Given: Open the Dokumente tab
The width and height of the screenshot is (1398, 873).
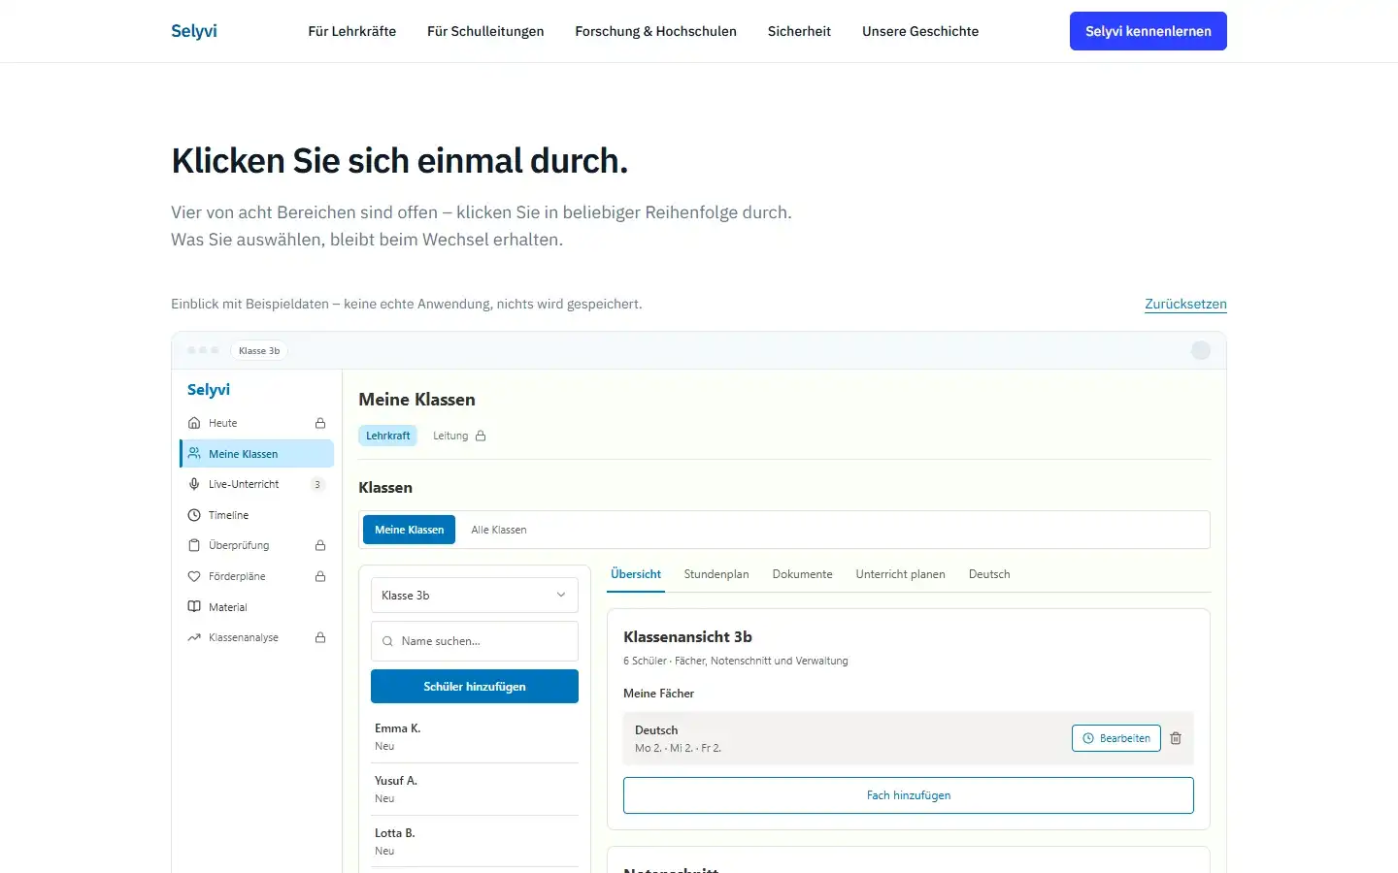Looking at the screenshot, I should (x=802, y=574).
